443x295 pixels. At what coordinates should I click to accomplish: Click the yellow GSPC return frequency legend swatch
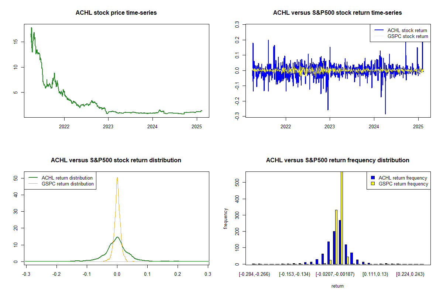point(373,184)
